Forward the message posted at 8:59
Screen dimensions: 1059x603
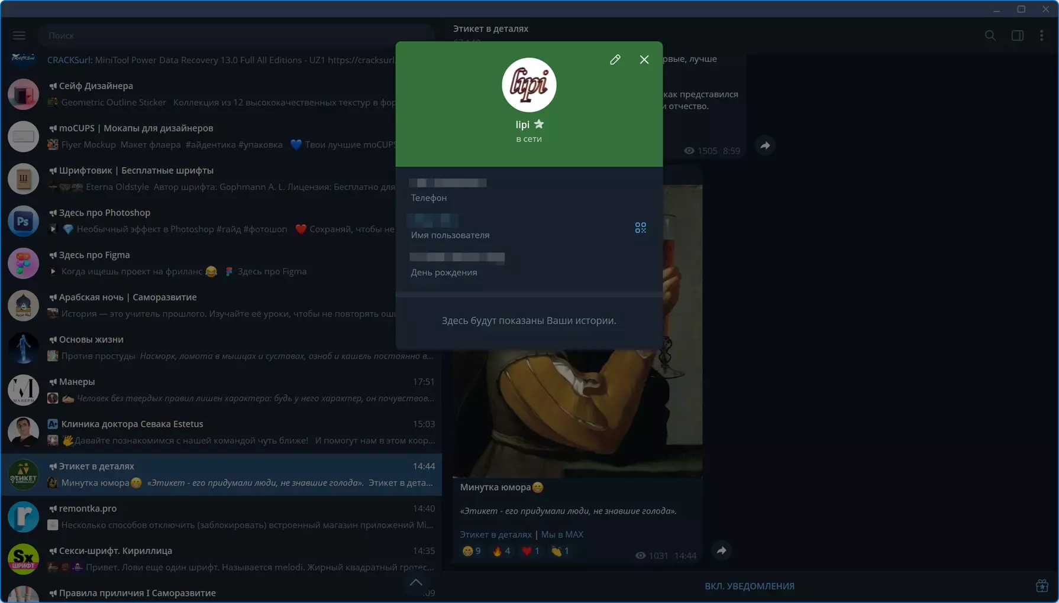pos(765,145)
